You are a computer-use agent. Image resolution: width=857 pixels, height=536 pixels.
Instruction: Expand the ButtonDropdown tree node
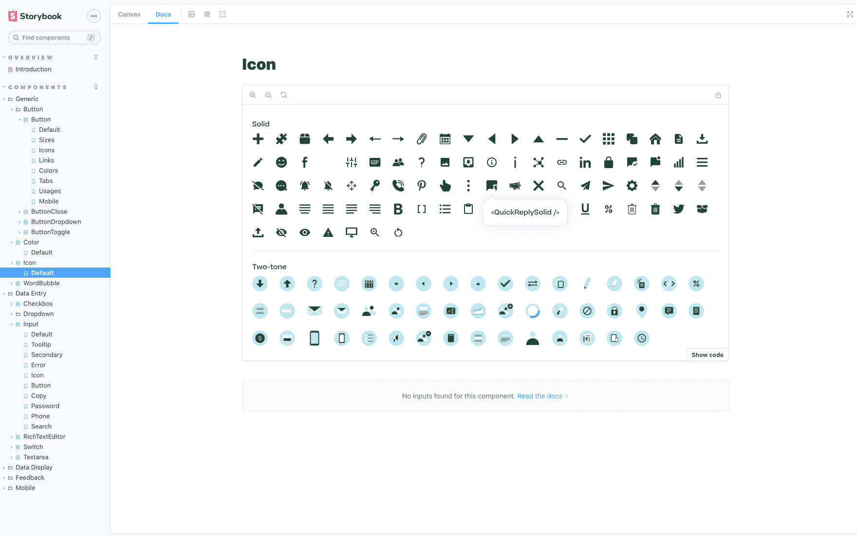pos(56,222)
